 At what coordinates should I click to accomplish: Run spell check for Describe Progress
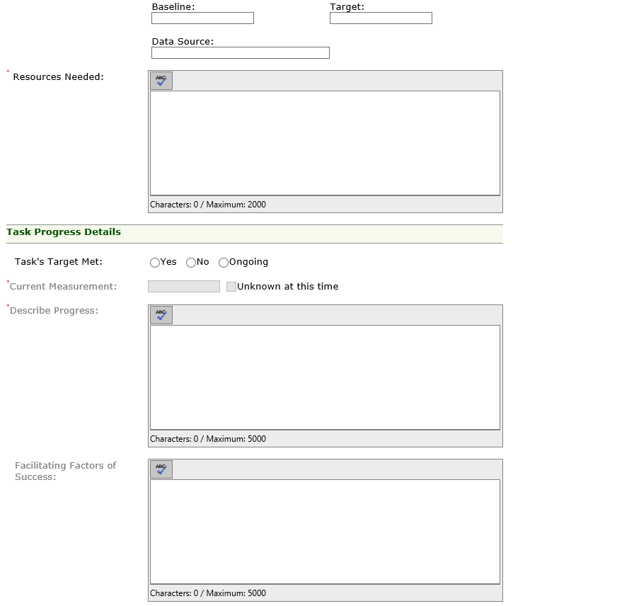(x=161, y=315)
